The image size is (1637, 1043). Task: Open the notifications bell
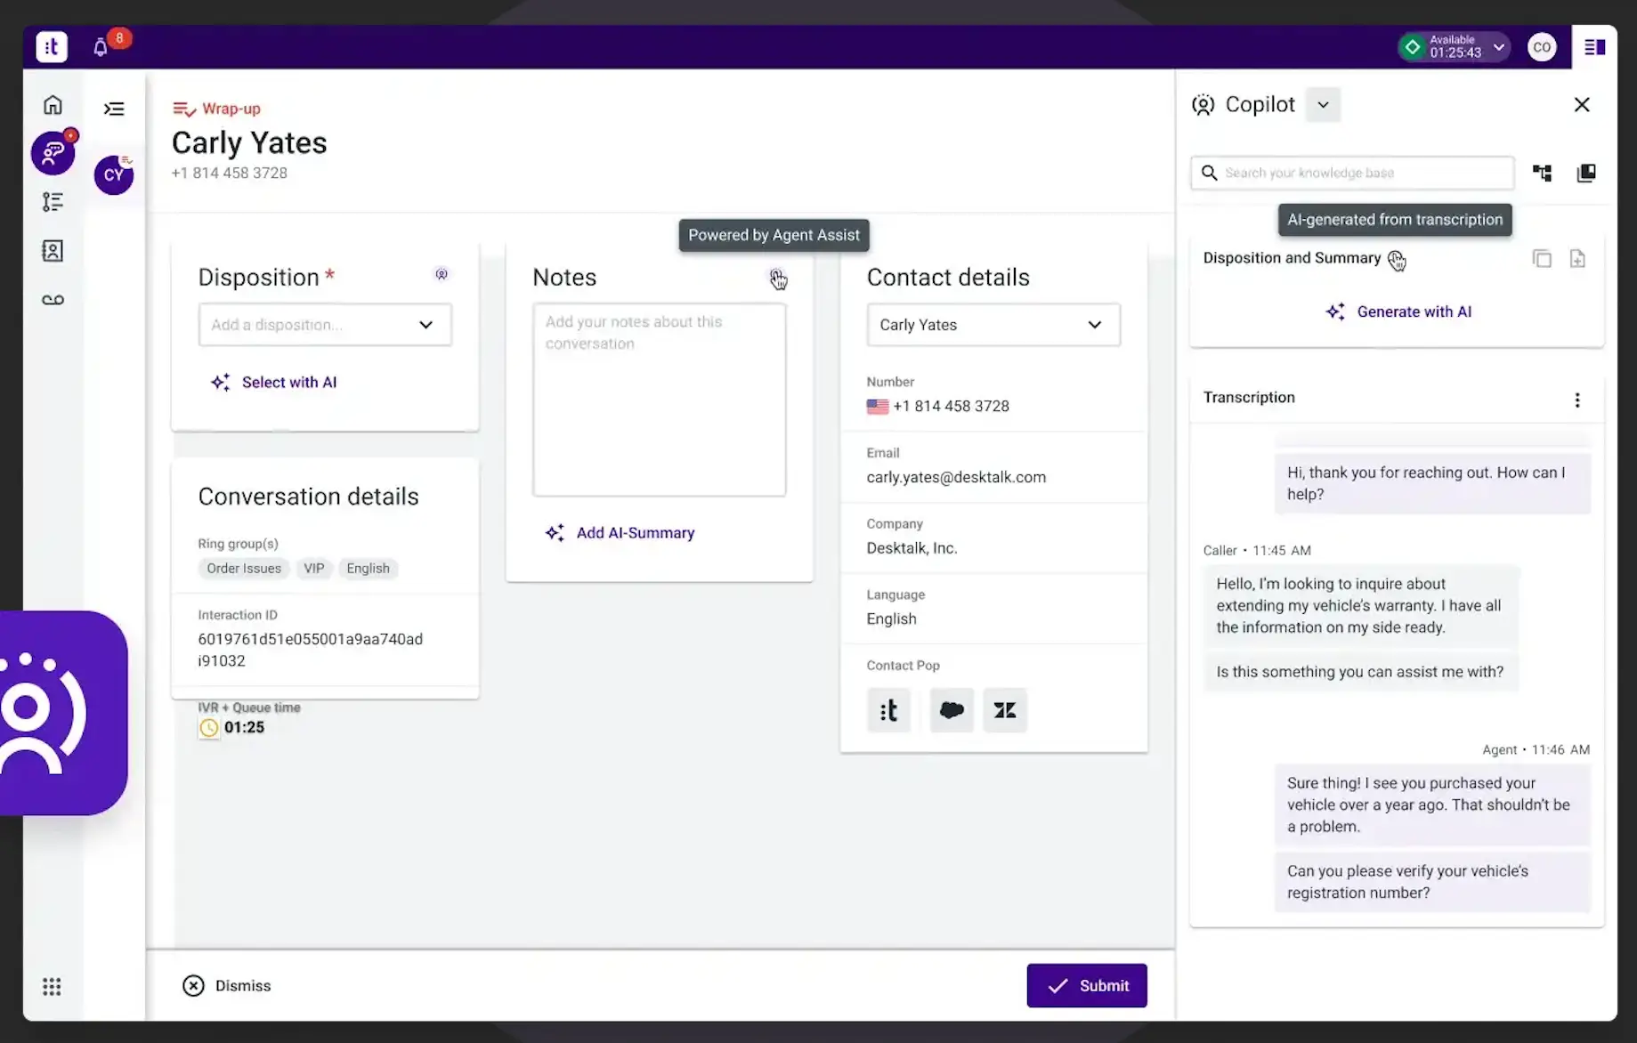pyautogui.click(x=101, y=47)
